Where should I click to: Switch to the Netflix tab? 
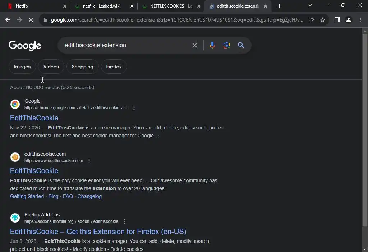(x=35, y=6)
